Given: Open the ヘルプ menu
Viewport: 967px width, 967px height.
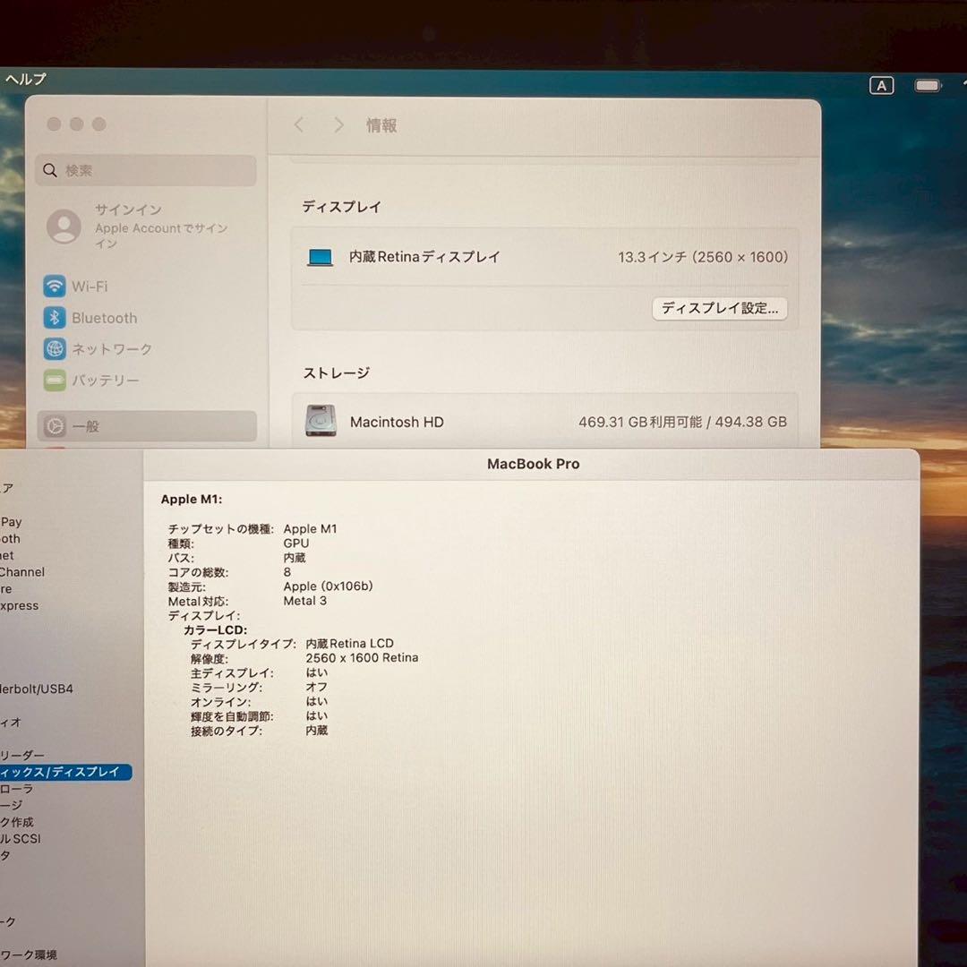Looking at the screenshot, I should pyautogui.click(x=25, y=79).
